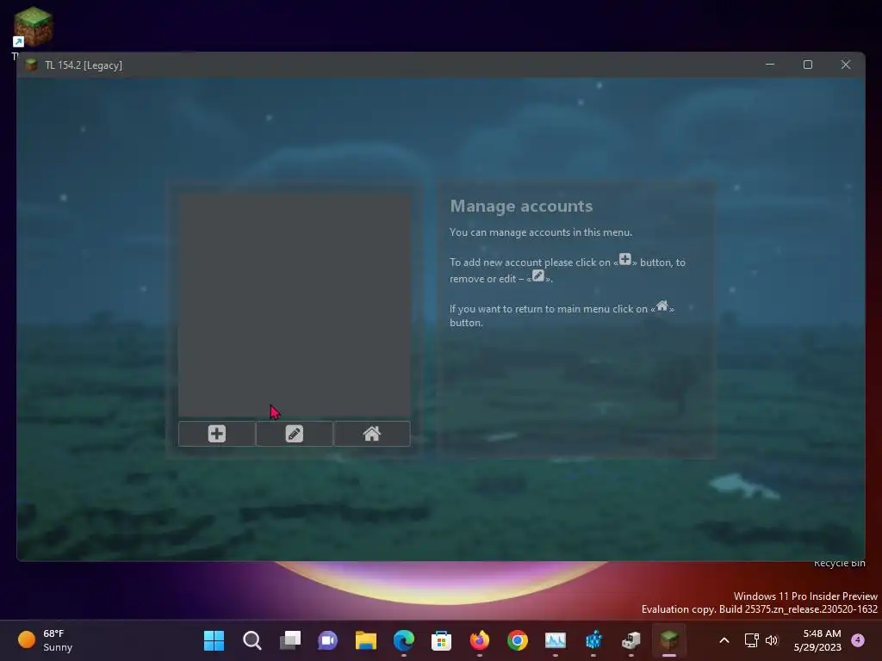The image size is (882, 661).
Task: Open clock showing 5:48 AM
Action: tap(817, 640)
